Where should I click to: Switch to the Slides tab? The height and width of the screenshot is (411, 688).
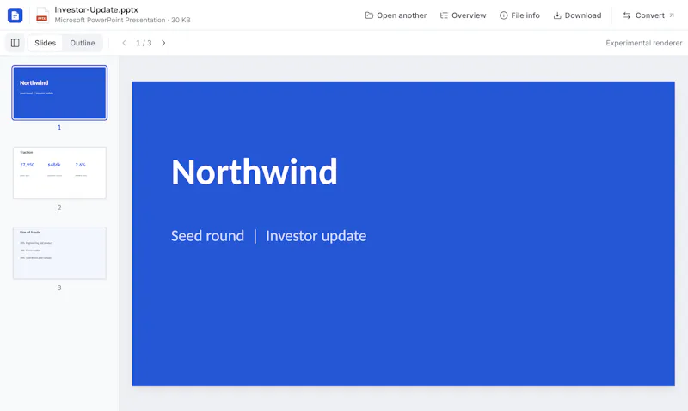(46, 43)
